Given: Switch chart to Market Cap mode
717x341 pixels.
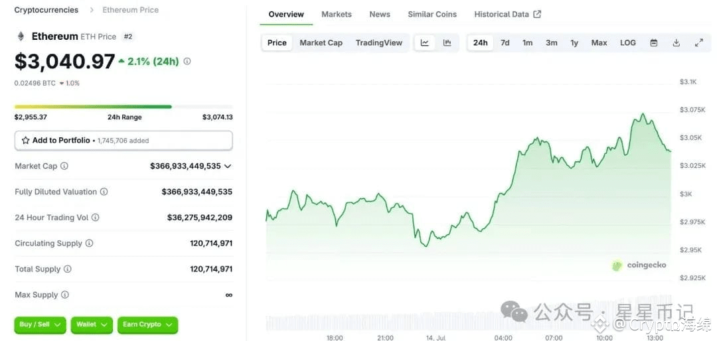Looking at the screenshot, I should (321, 42).
